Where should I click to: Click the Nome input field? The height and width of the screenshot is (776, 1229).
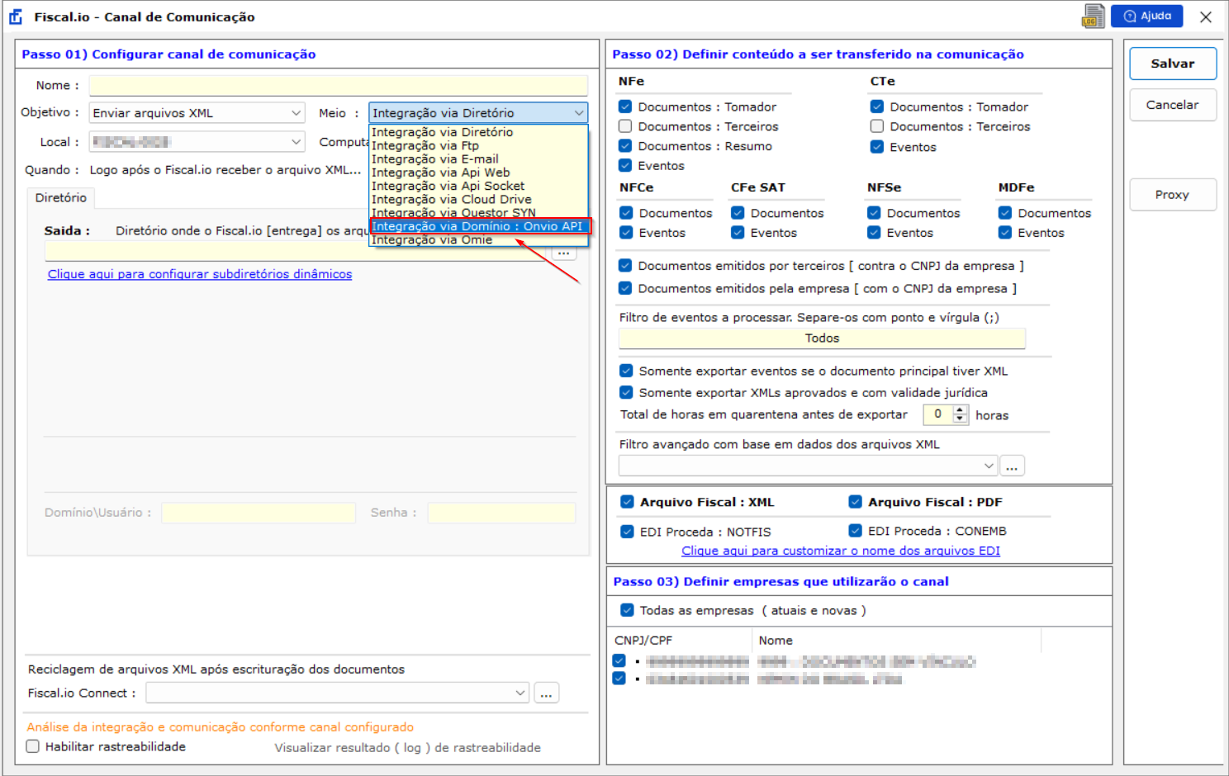(x=339, y=85)
